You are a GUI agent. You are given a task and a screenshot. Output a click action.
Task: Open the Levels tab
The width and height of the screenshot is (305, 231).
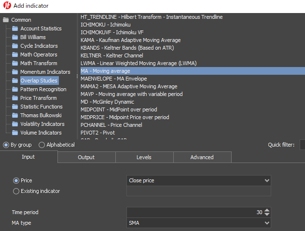click(x=144, y=157)
